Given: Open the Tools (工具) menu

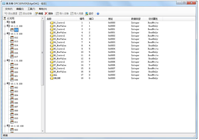Looking at the screenshot, I should tap(31, 9).
